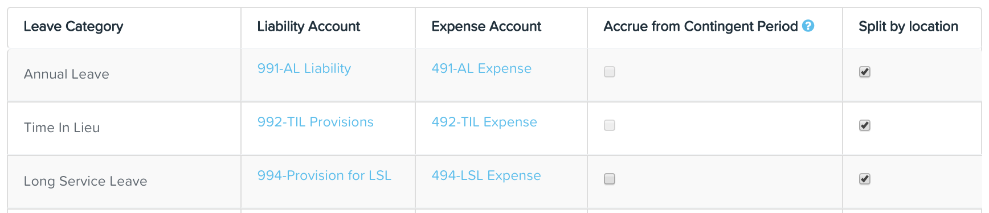This screenshot has height=213, width=989.
Task: Open the 491-AL Expense account link
Action: pyautogui.click(x=481, y=68)
